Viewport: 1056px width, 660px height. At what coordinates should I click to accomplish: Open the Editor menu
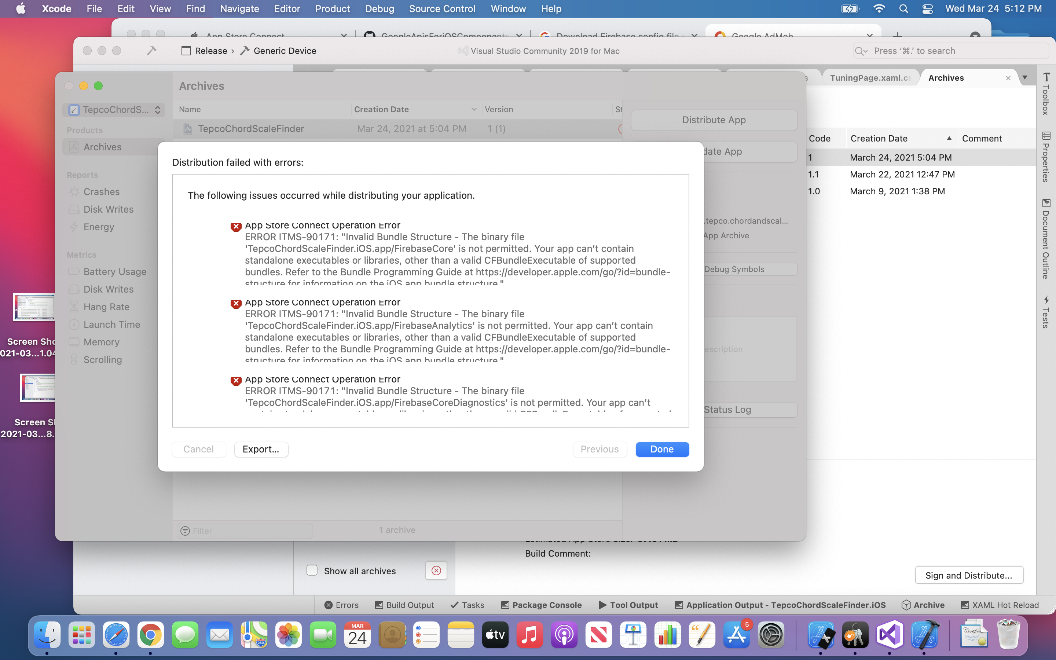287,9
